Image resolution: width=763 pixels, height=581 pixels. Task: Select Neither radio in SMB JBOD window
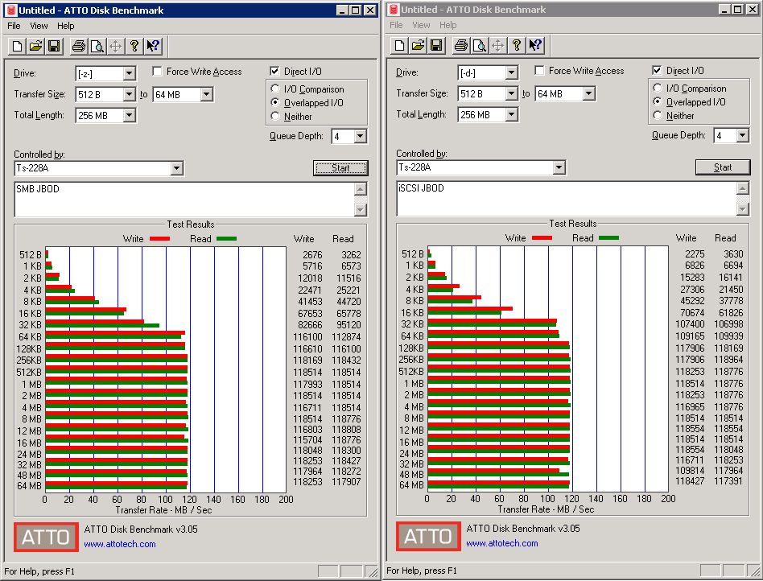point(275,116)
